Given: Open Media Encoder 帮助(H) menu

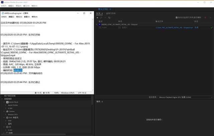Looking at the screenshot, I should (34, 6).
